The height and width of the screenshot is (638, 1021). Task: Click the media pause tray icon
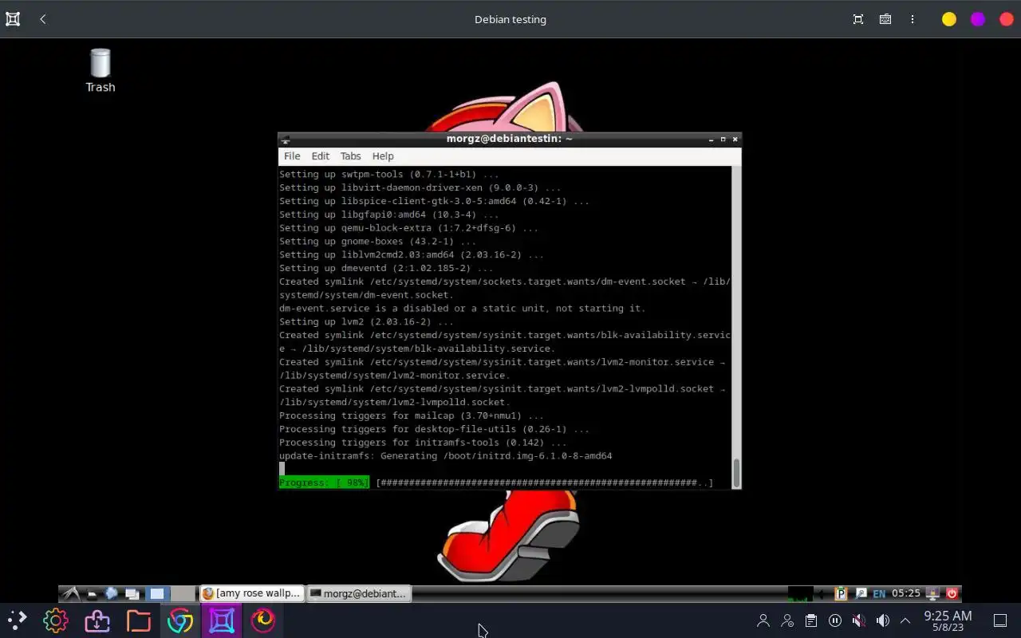[835, 620]
